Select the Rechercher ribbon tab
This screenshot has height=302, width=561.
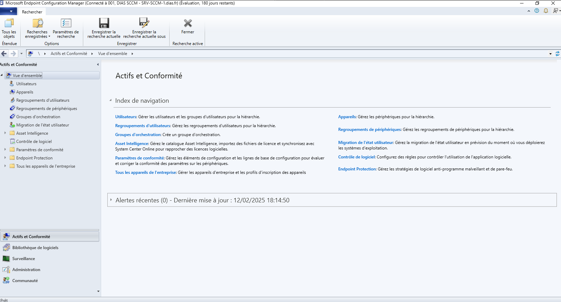tap(32, 12)
